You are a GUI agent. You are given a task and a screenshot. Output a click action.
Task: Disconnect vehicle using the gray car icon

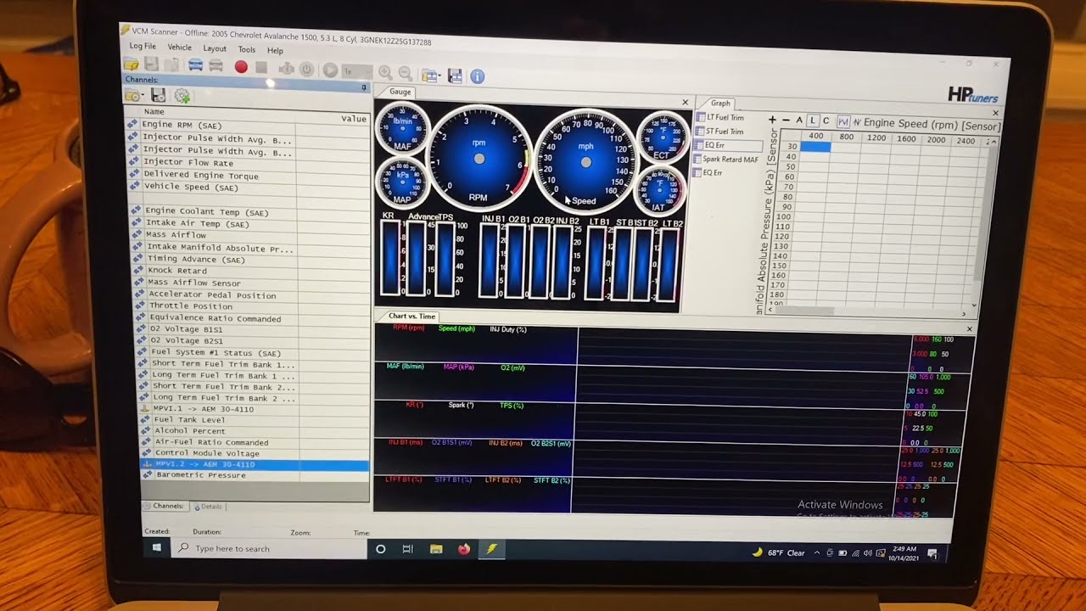[x=216, y=65]
